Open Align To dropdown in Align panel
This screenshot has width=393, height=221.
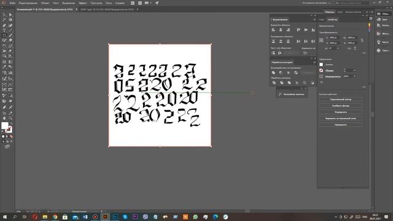pyautogui.click(x=306, y=53)
